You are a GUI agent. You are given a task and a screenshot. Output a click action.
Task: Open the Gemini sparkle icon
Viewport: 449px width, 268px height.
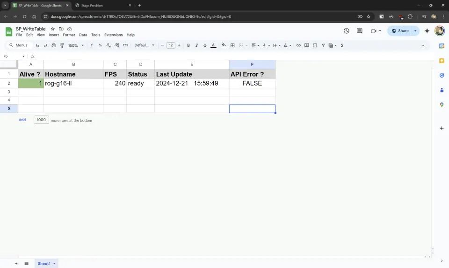tap(427, 31)
